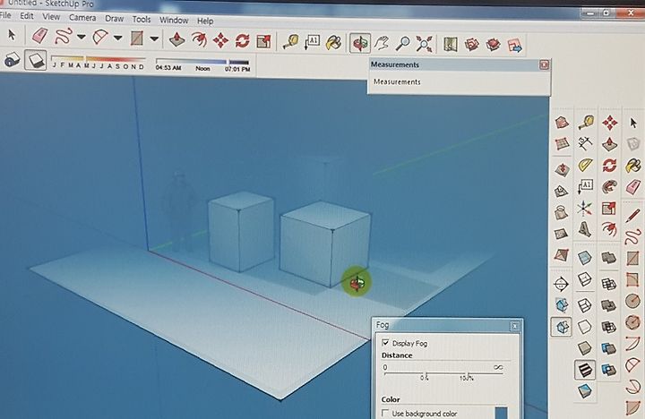
Task: Select the Sandbox From Scratch grid tool
Action: [x=562, y=144]
